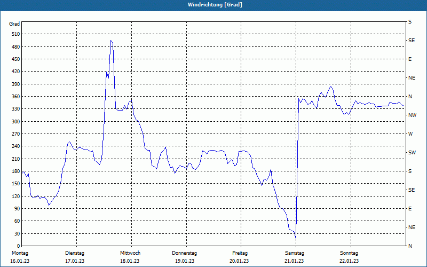Select the y-axis value 270
Viewport: 427px width, 267px height.
16,134
